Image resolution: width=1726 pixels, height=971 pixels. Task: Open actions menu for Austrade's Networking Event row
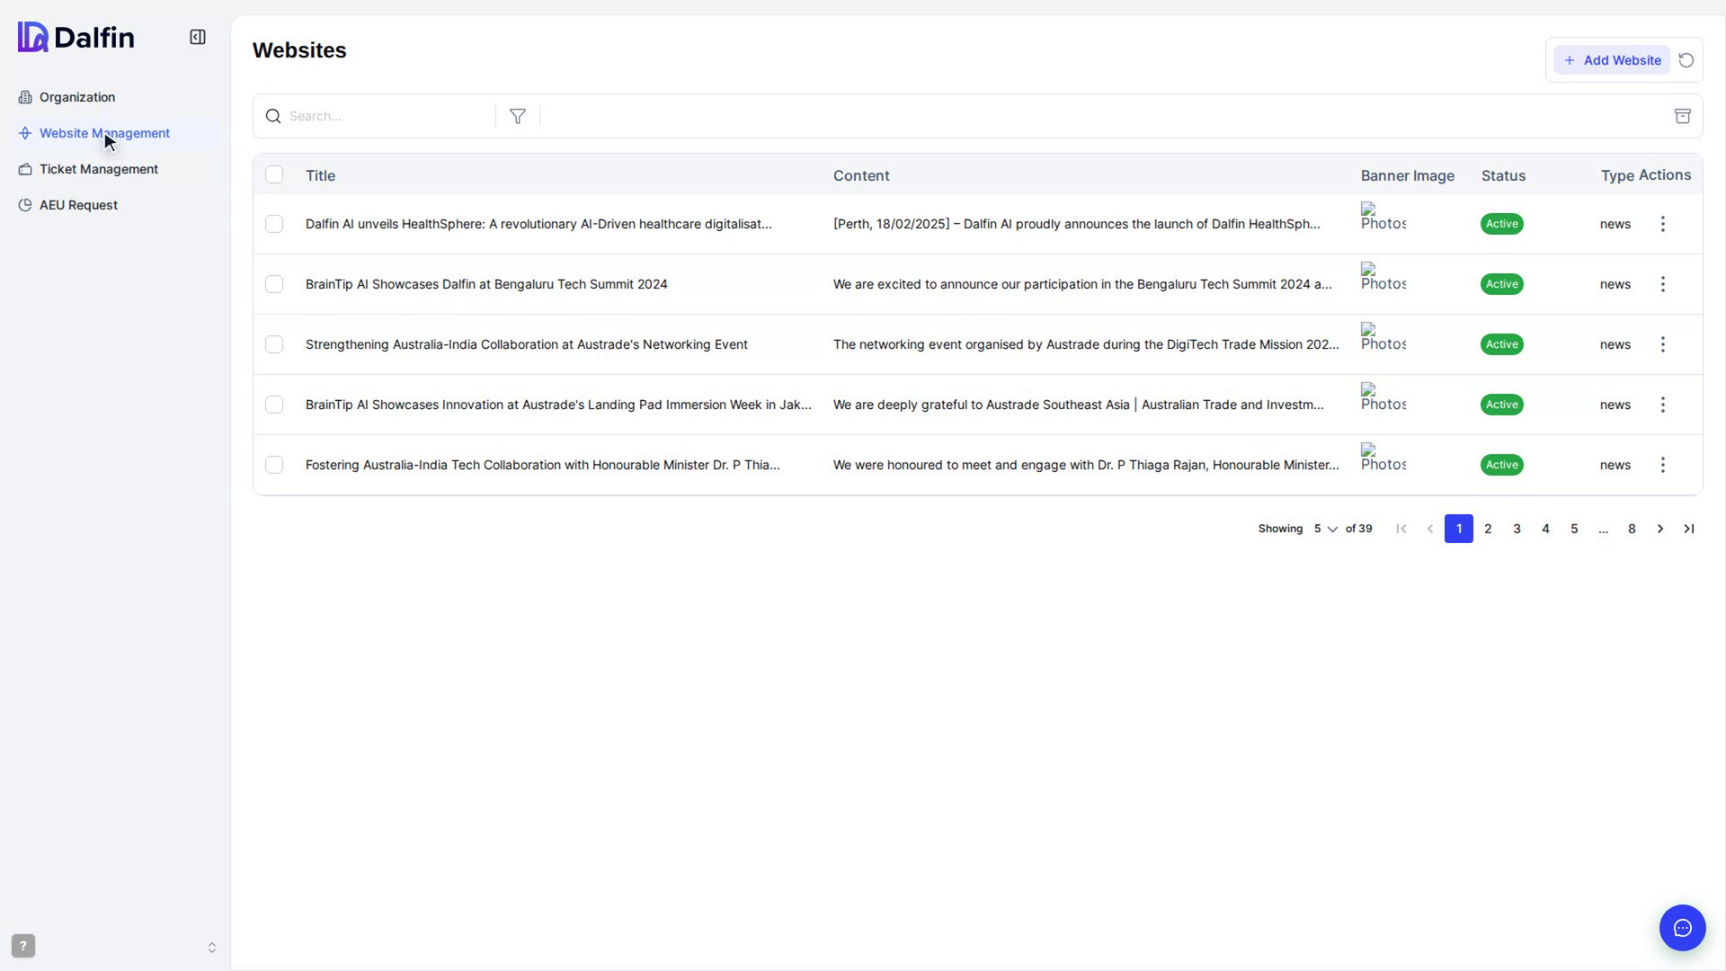click(1663, 344)
